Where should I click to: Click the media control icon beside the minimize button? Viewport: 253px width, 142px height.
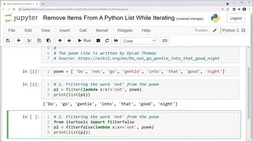(x=228, y=4)
